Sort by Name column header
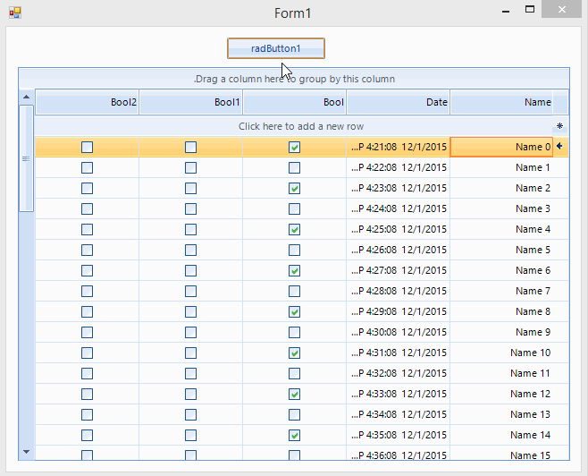The image size is (588, 476). [501, 102]
